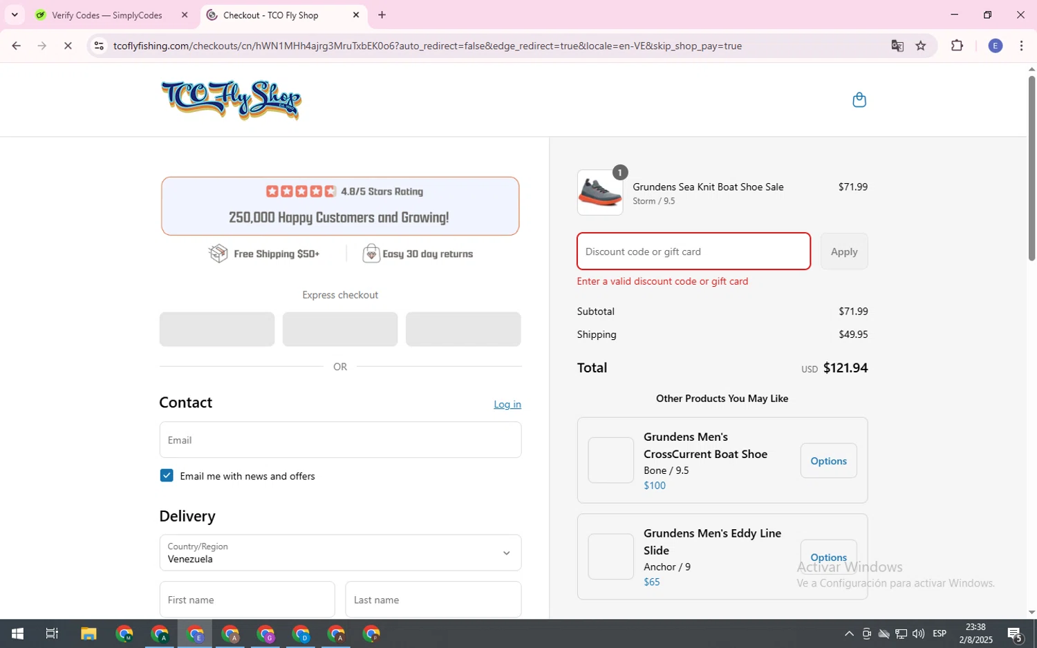Click the CrossCurrent Boat Shoe product image
1037x648 pixels.
tap(611, 460)
